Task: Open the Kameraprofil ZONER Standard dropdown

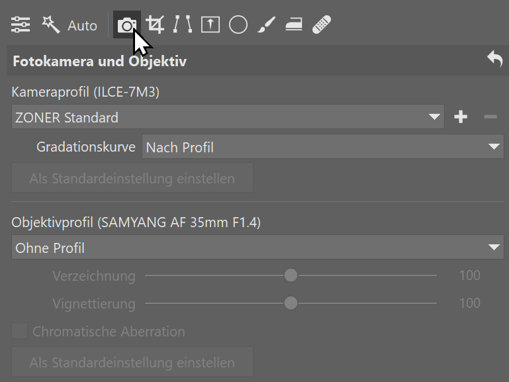Action: [x=228, y=117]
